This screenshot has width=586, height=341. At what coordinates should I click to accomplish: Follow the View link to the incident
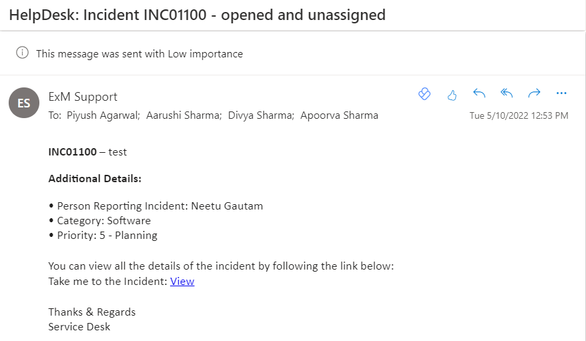(182, 281)
